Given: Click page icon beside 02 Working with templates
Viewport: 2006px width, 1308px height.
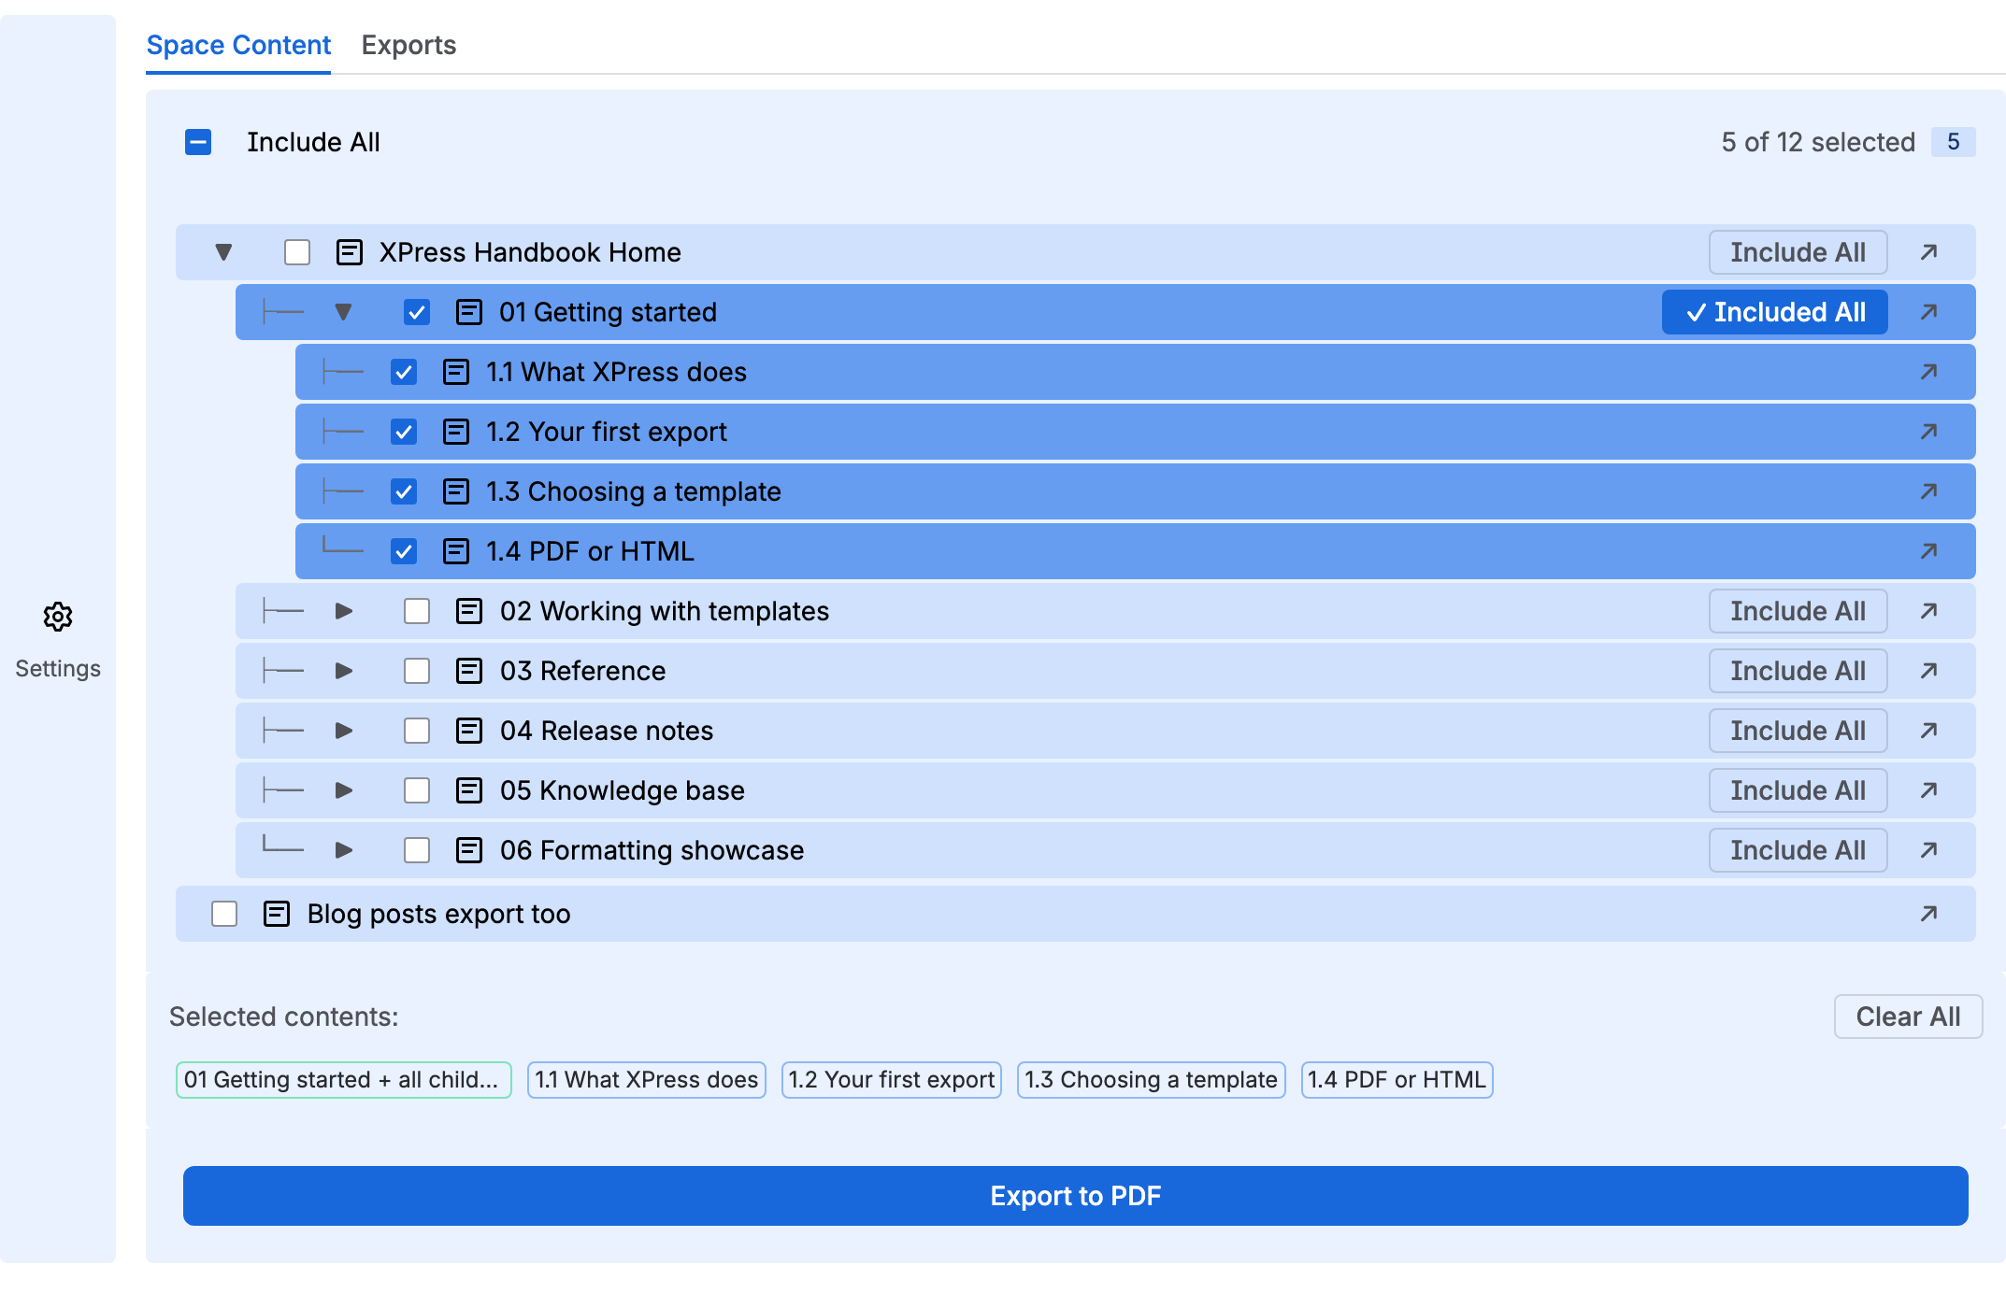Looking at the screenshot, I should [x=469, y=611].
